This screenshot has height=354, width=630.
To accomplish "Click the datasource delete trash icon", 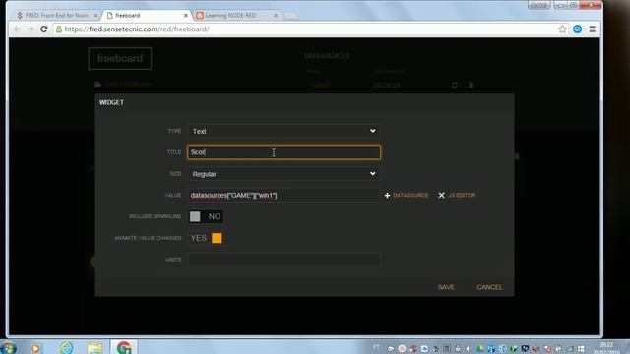I will (471, 85).
